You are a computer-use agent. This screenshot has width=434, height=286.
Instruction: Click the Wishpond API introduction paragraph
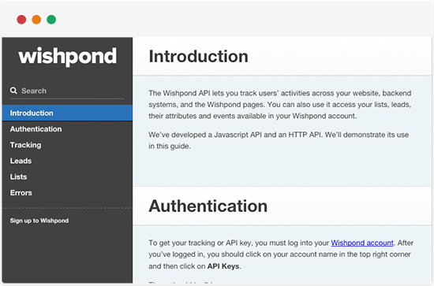point(280,105)
